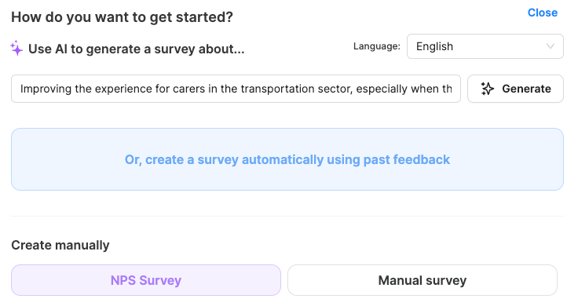This screenshot has height=306, width=567.
Task: Create survey automatically using past feedback
Action: point(287,159)
